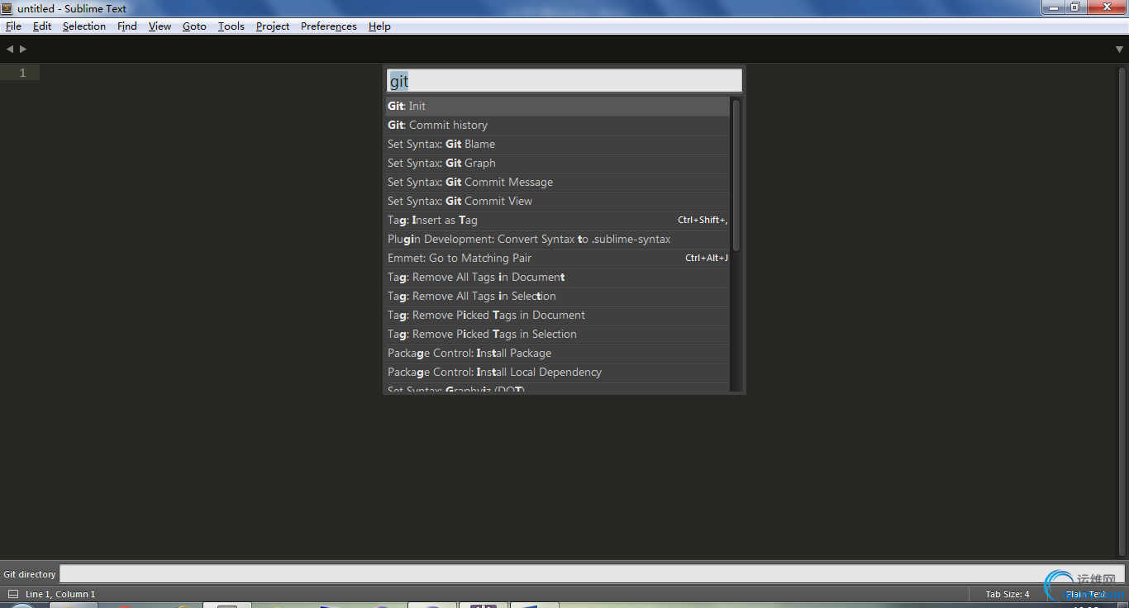Choose Plugin Development: Convert Syntax entry

click(x=558, y=239)
